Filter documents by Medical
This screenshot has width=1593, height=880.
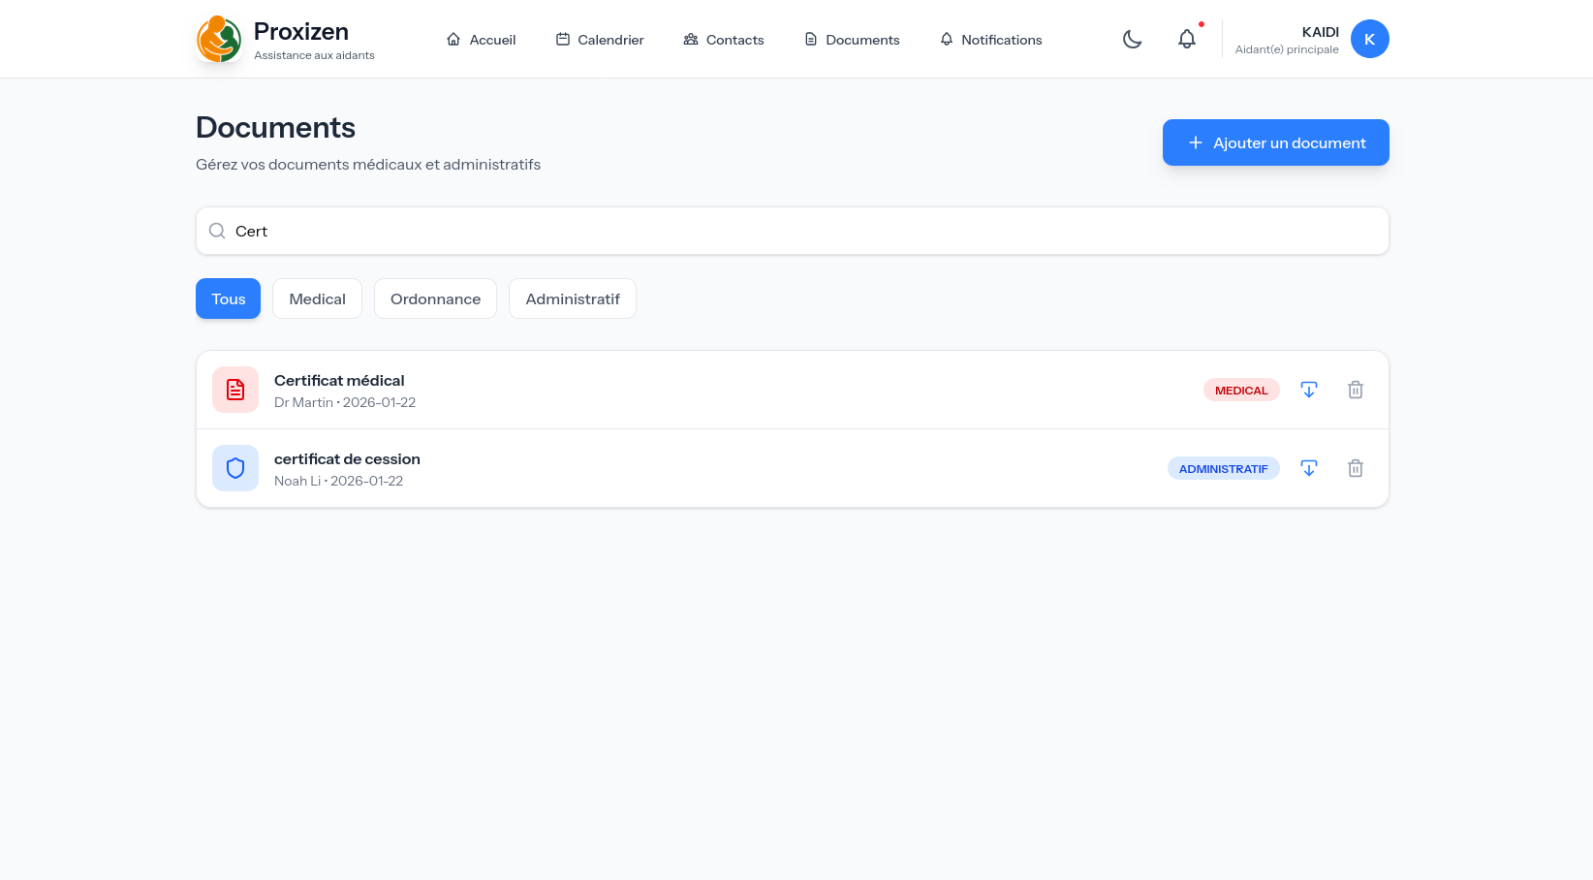coord(317,299)
